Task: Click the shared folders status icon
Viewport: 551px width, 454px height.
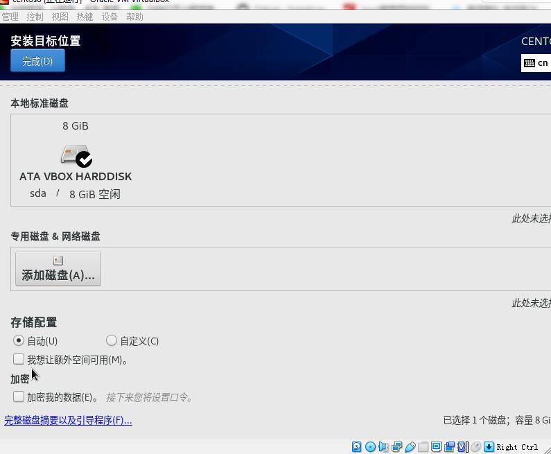Action: coord(423,446)
